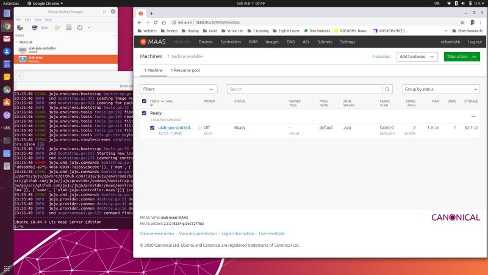
Task: Open the Edit menu in Virtual Machine Manager
Action: (27, 20)
